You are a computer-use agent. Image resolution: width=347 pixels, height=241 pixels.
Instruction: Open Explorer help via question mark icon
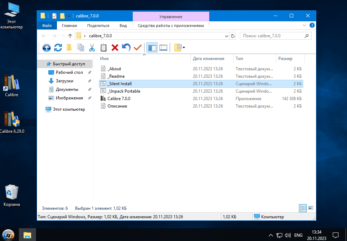312,25
